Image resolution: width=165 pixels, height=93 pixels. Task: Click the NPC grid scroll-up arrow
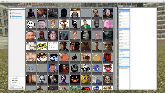116,8
